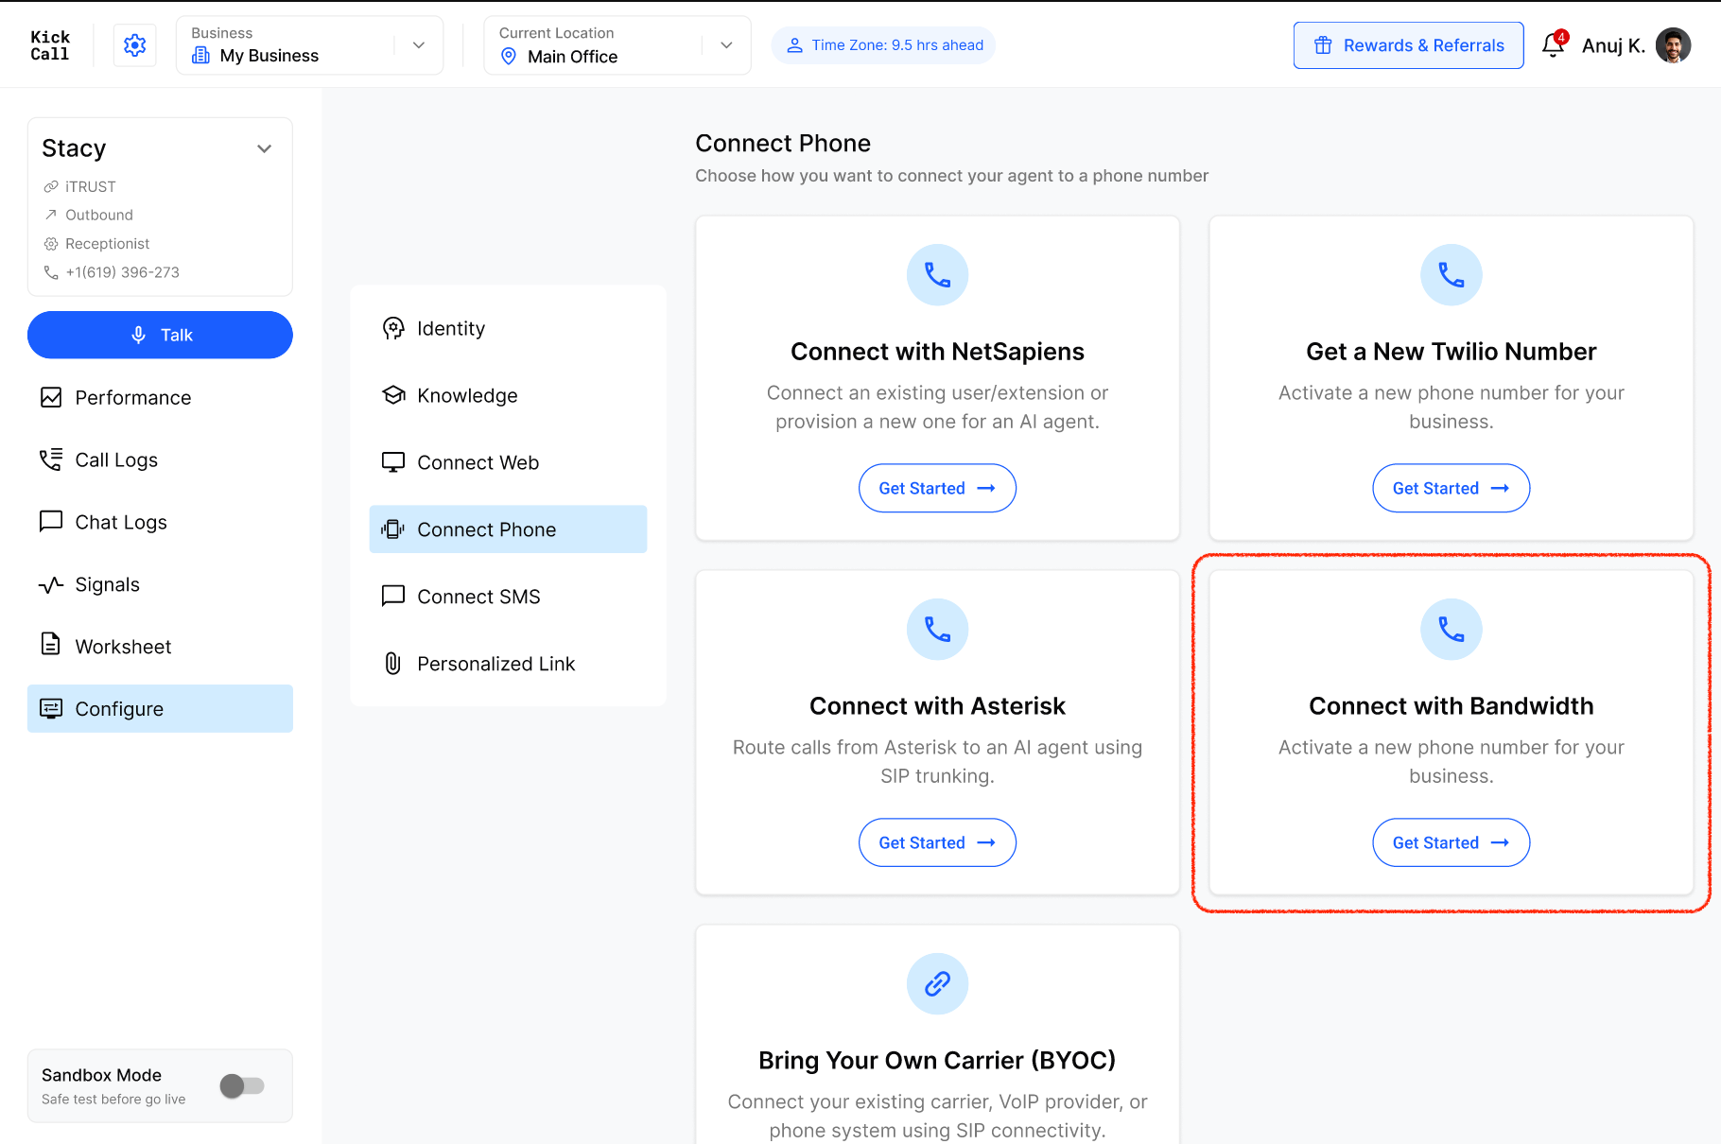Click the My Business building icon

(x=200, y=56)
